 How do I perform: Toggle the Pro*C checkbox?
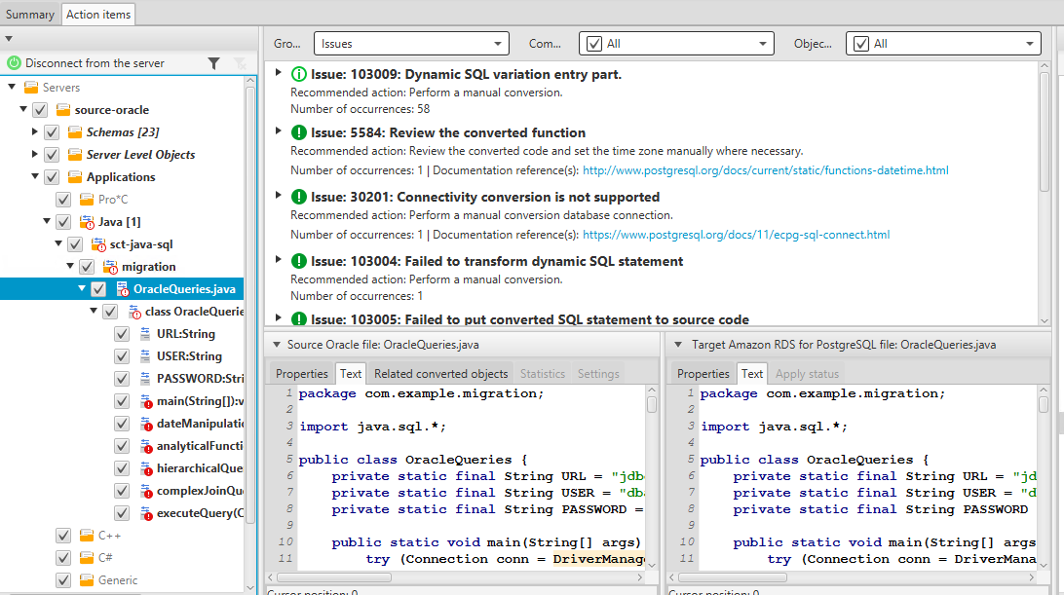click(63, 200)
